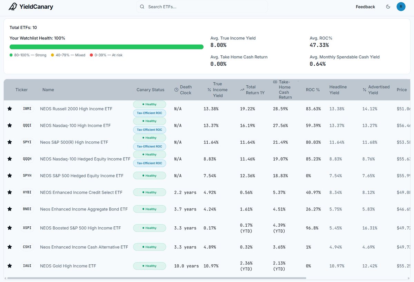Open the SPYH ticker badge
The height and width of the screenshot is (282, 414).
click(x=27, y=176)
